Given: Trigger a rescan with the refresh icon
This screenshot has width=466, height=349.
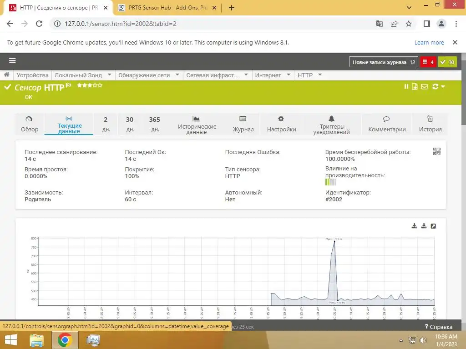Looking at the screenshot, I should [436, 86].
